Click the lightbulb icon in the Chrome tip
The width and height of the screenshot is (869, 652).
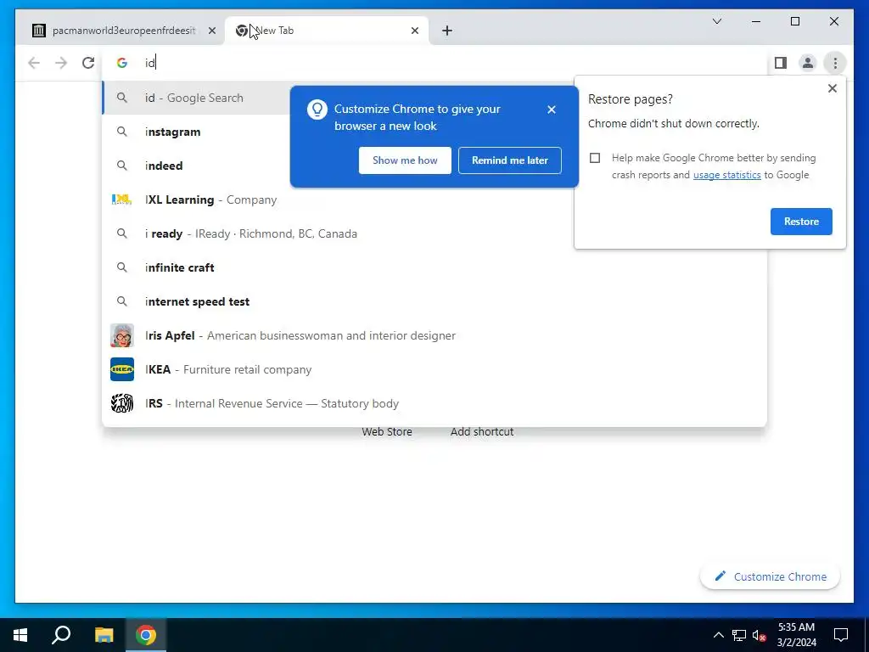click(317, 110)
